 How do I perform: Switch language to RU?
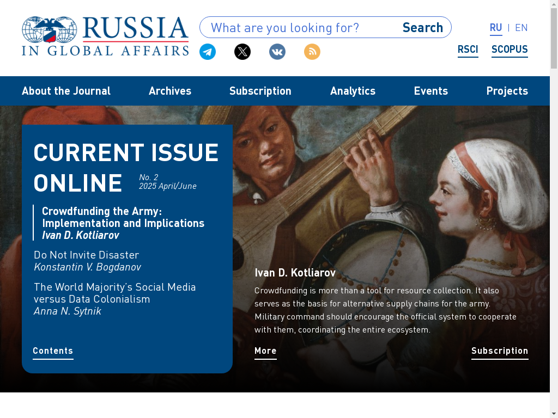[496, 28]
